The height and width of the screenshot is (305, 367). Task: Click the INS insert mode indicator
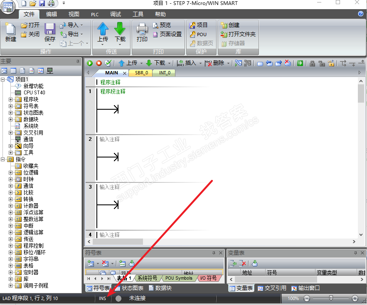tap(102, 298)
